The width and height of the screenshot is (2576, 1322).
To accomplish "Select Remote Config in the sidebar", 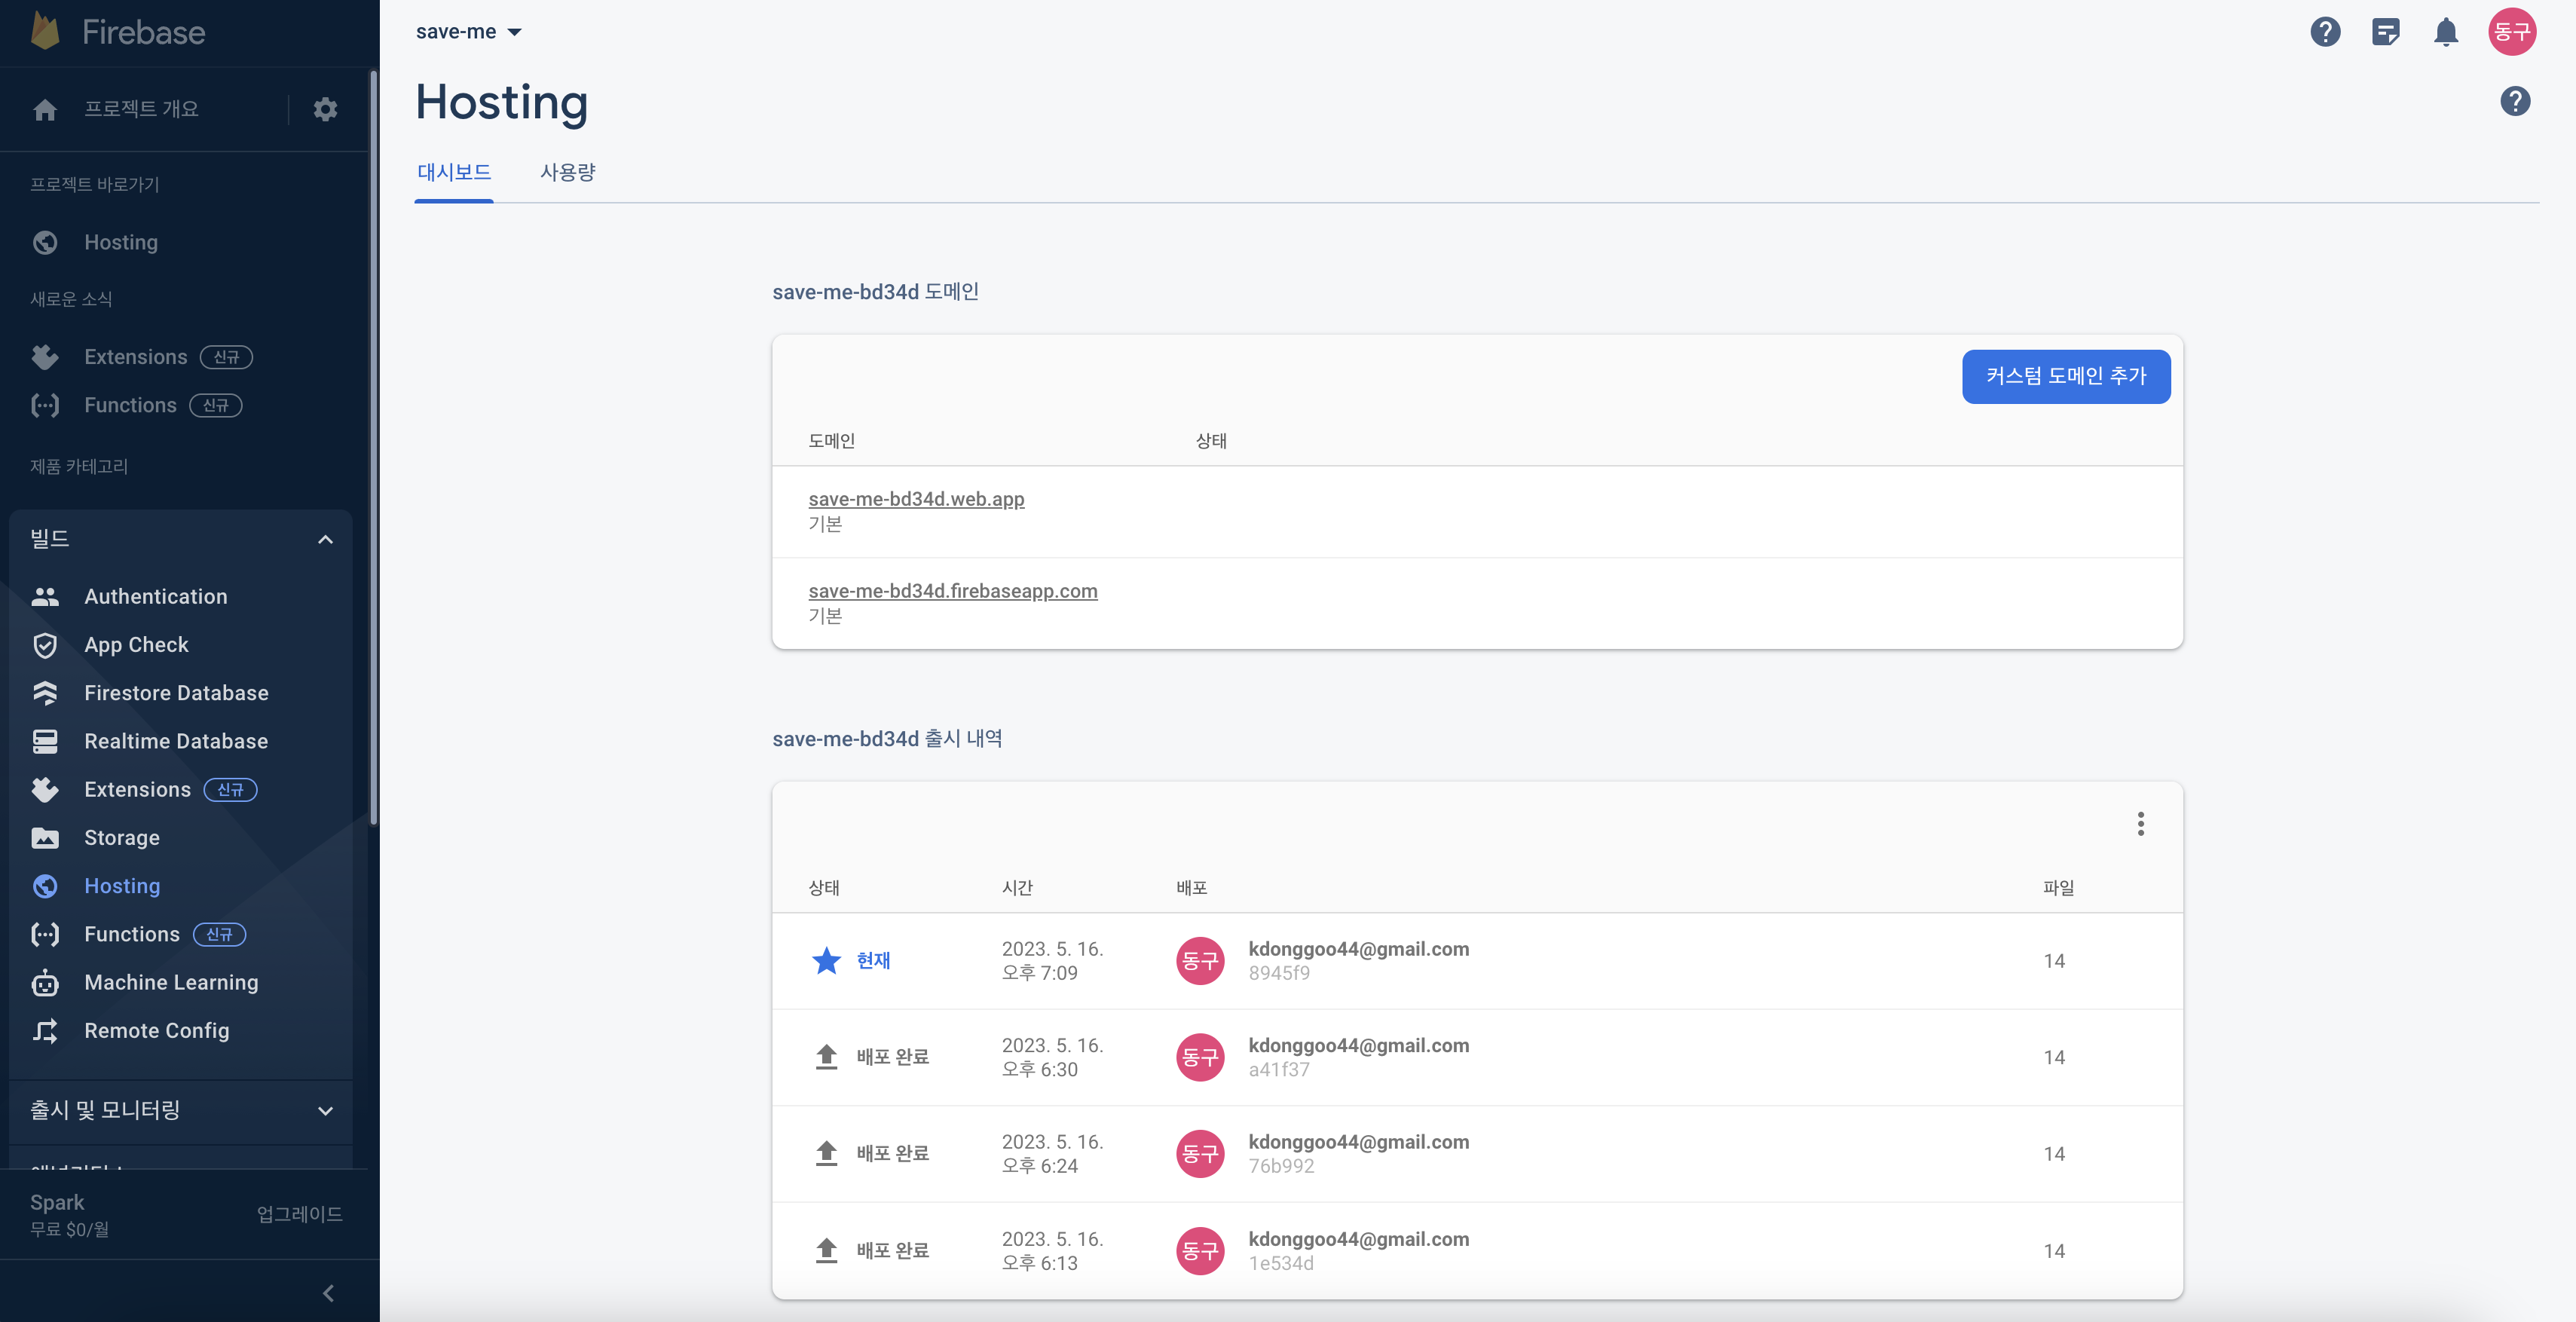I will tap(157, 1031).
